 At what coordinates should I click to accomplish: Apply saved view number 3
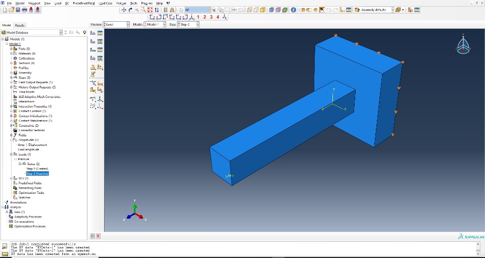(211, 17)
